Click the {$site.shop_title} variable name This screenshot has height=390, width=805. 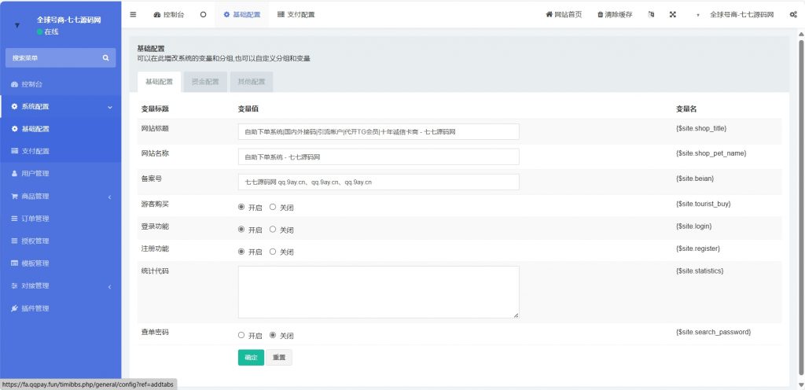[701, 128]
